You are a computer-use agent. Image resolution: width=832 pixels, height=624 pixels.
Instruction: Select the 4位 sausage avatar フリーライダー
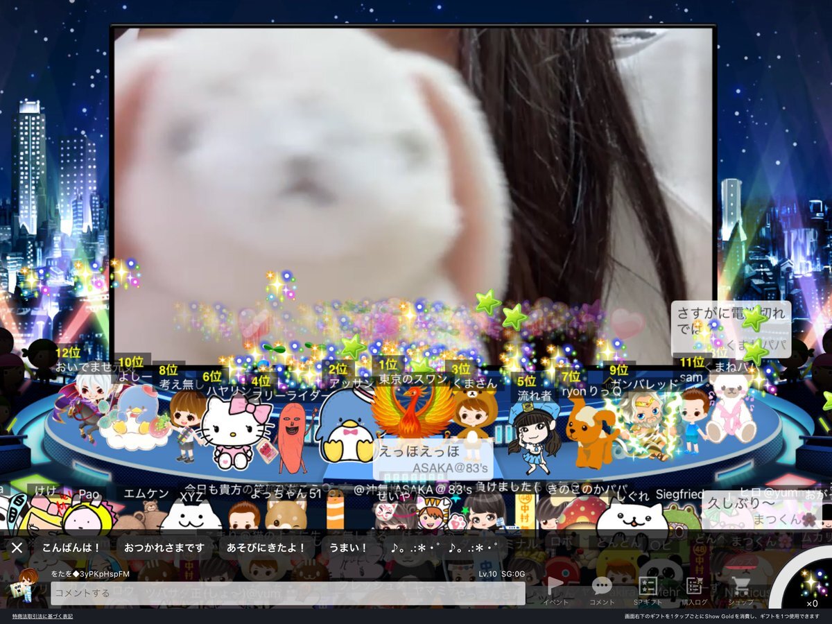pyautogui.click(x=293, y=437)
